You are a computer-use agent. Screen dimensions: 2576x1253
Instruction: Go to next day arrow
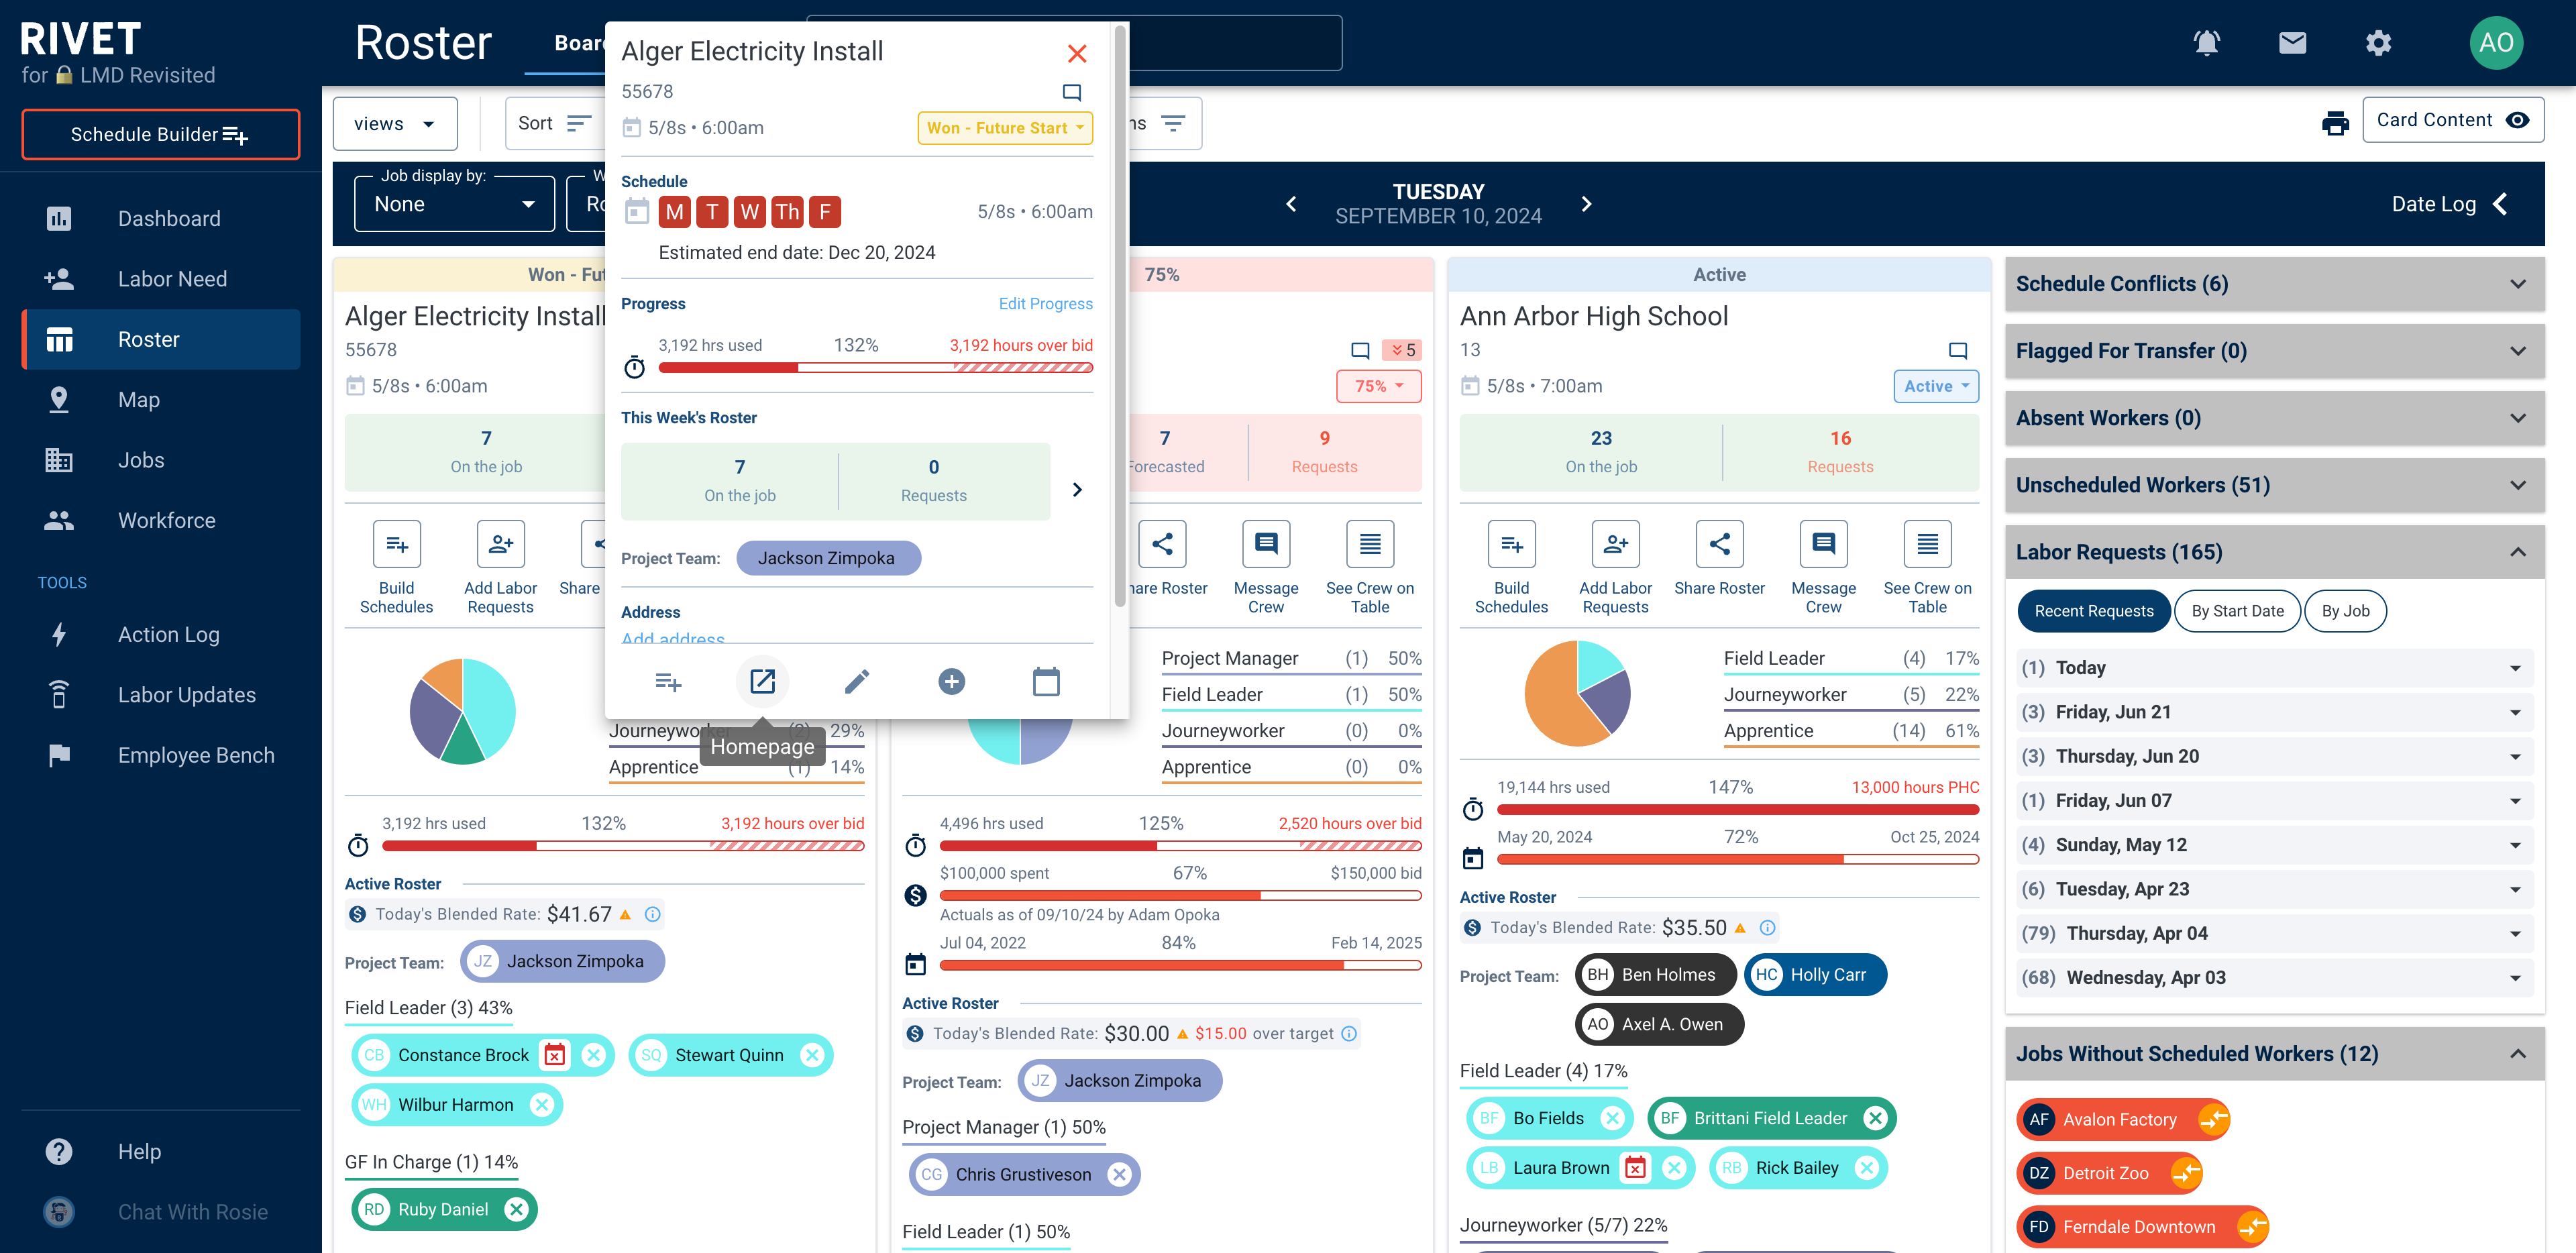(x=1586, y=204)
